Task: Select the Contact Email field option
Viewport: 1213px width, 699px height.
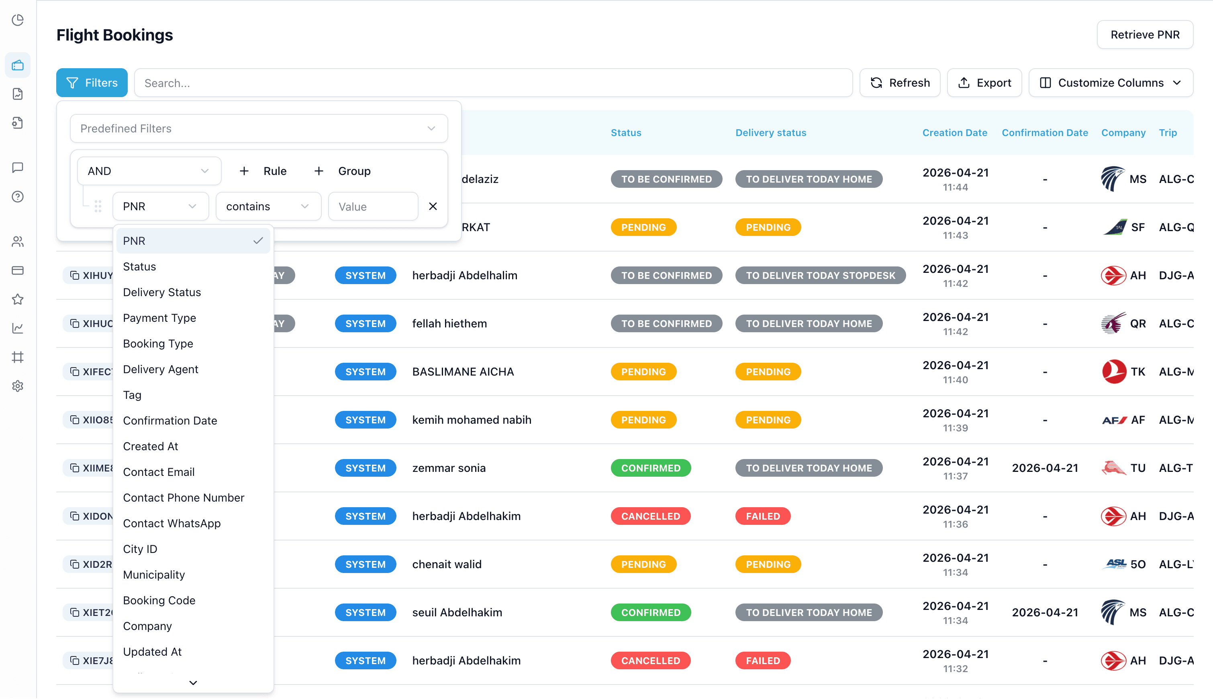Action: (x=193, y=472)
